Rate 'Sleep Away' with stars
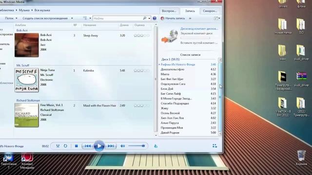 pos(141,35)
